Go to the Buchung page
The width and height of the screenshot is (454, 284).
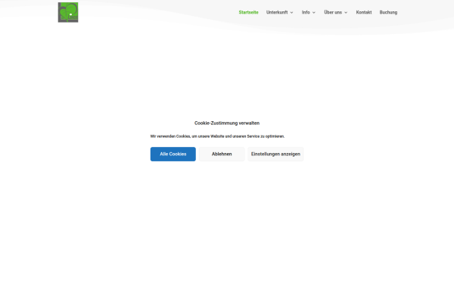388,12
